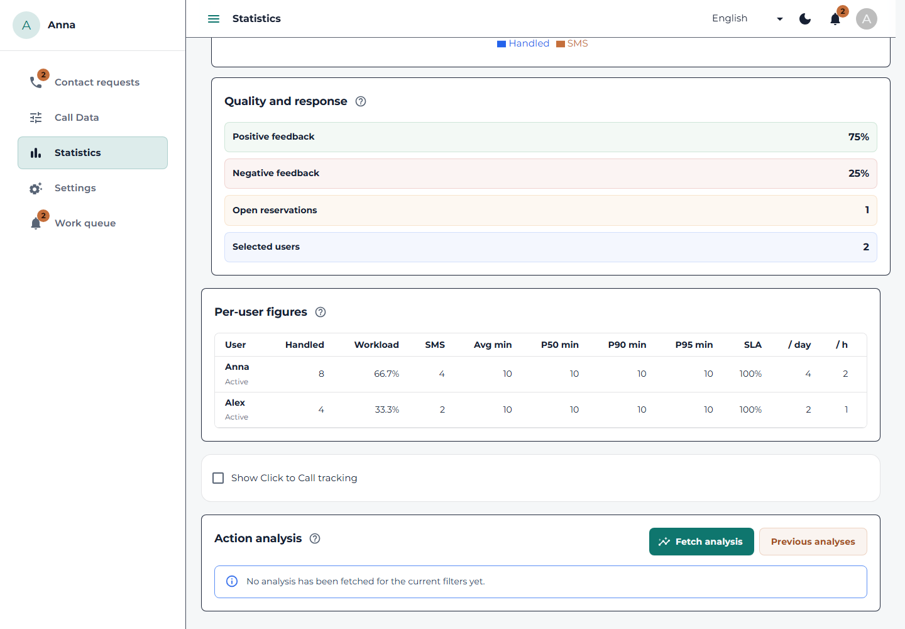Click the P95 min column header

click(x=694, y=345)
